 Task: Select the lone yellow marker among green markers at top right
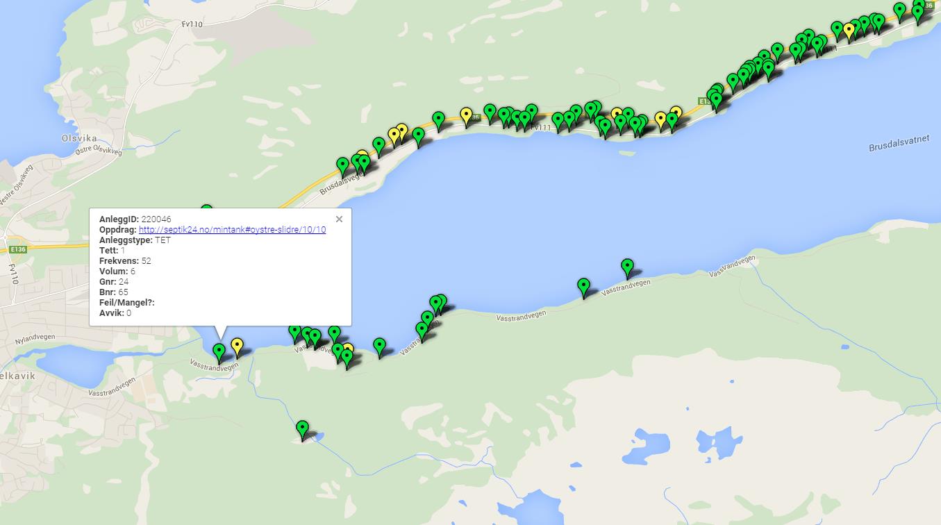[849, 31]
